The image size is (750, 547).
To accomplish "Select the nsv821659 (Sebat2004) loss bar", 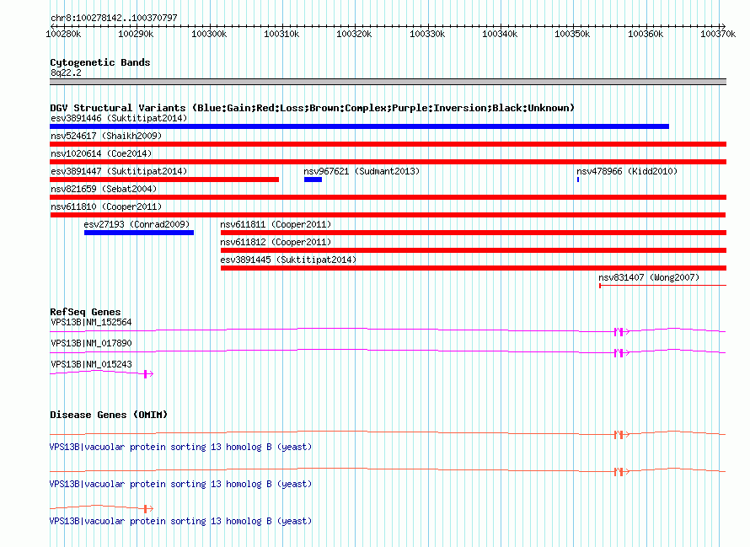I will [x=388, y=197].
